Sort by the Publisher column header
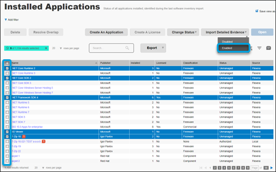The image size is (276, 172). (105, 63)
